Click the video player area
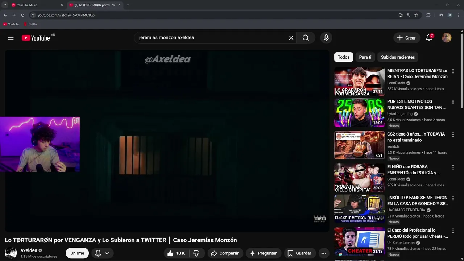Screen dimensions: 464x261 pos(167,141)
